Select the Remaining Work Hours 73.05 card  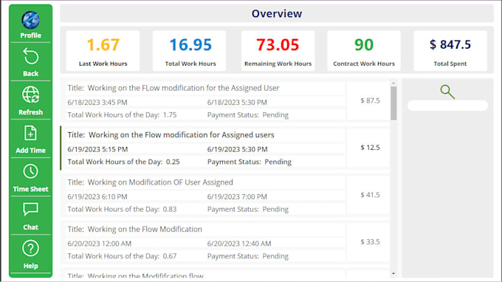278,51
